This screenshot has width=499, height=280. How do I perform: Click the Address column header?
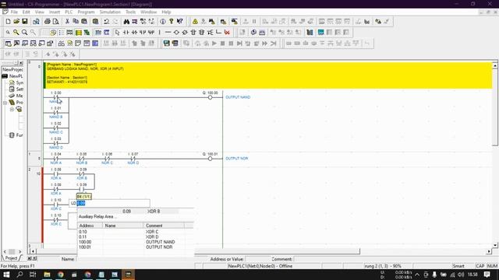[90, 226]
